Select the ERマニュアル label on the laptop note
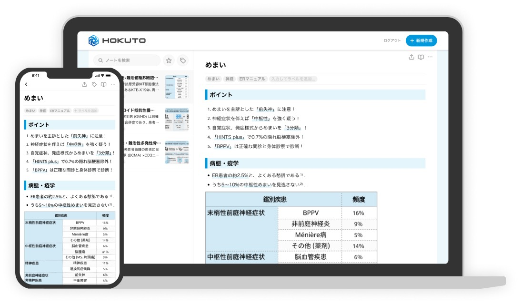Viewport: 521px width, 304px height. tap(252, 79)
